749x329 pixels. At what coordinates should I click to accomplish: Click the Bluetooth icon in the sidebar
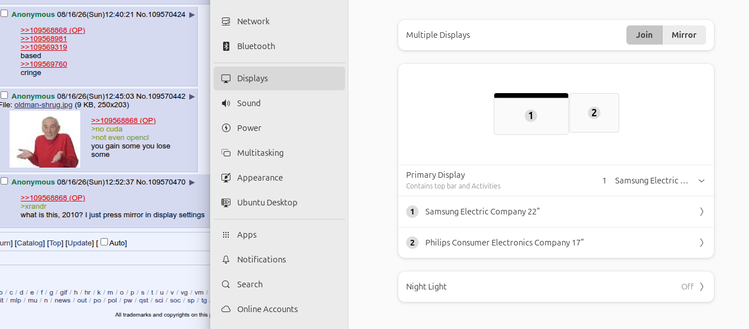click(x=226, y=46)
